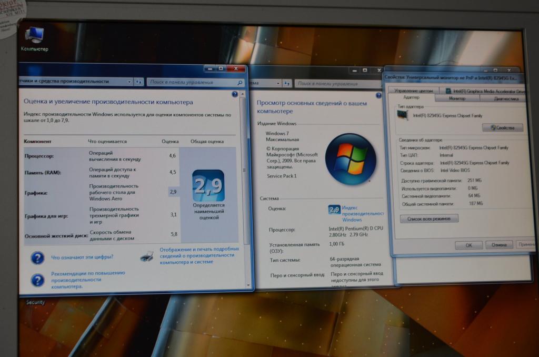Click the printer icon beside print link

click(x=147, y=256)
